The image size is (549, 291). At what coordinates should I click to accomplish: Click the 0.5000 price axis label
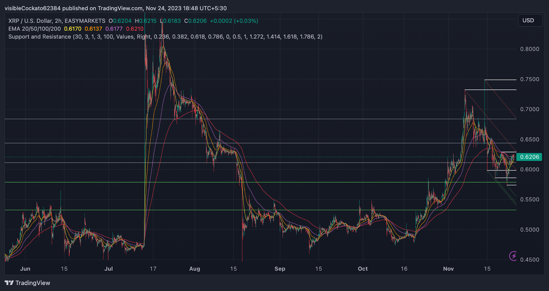coord(530,230)
